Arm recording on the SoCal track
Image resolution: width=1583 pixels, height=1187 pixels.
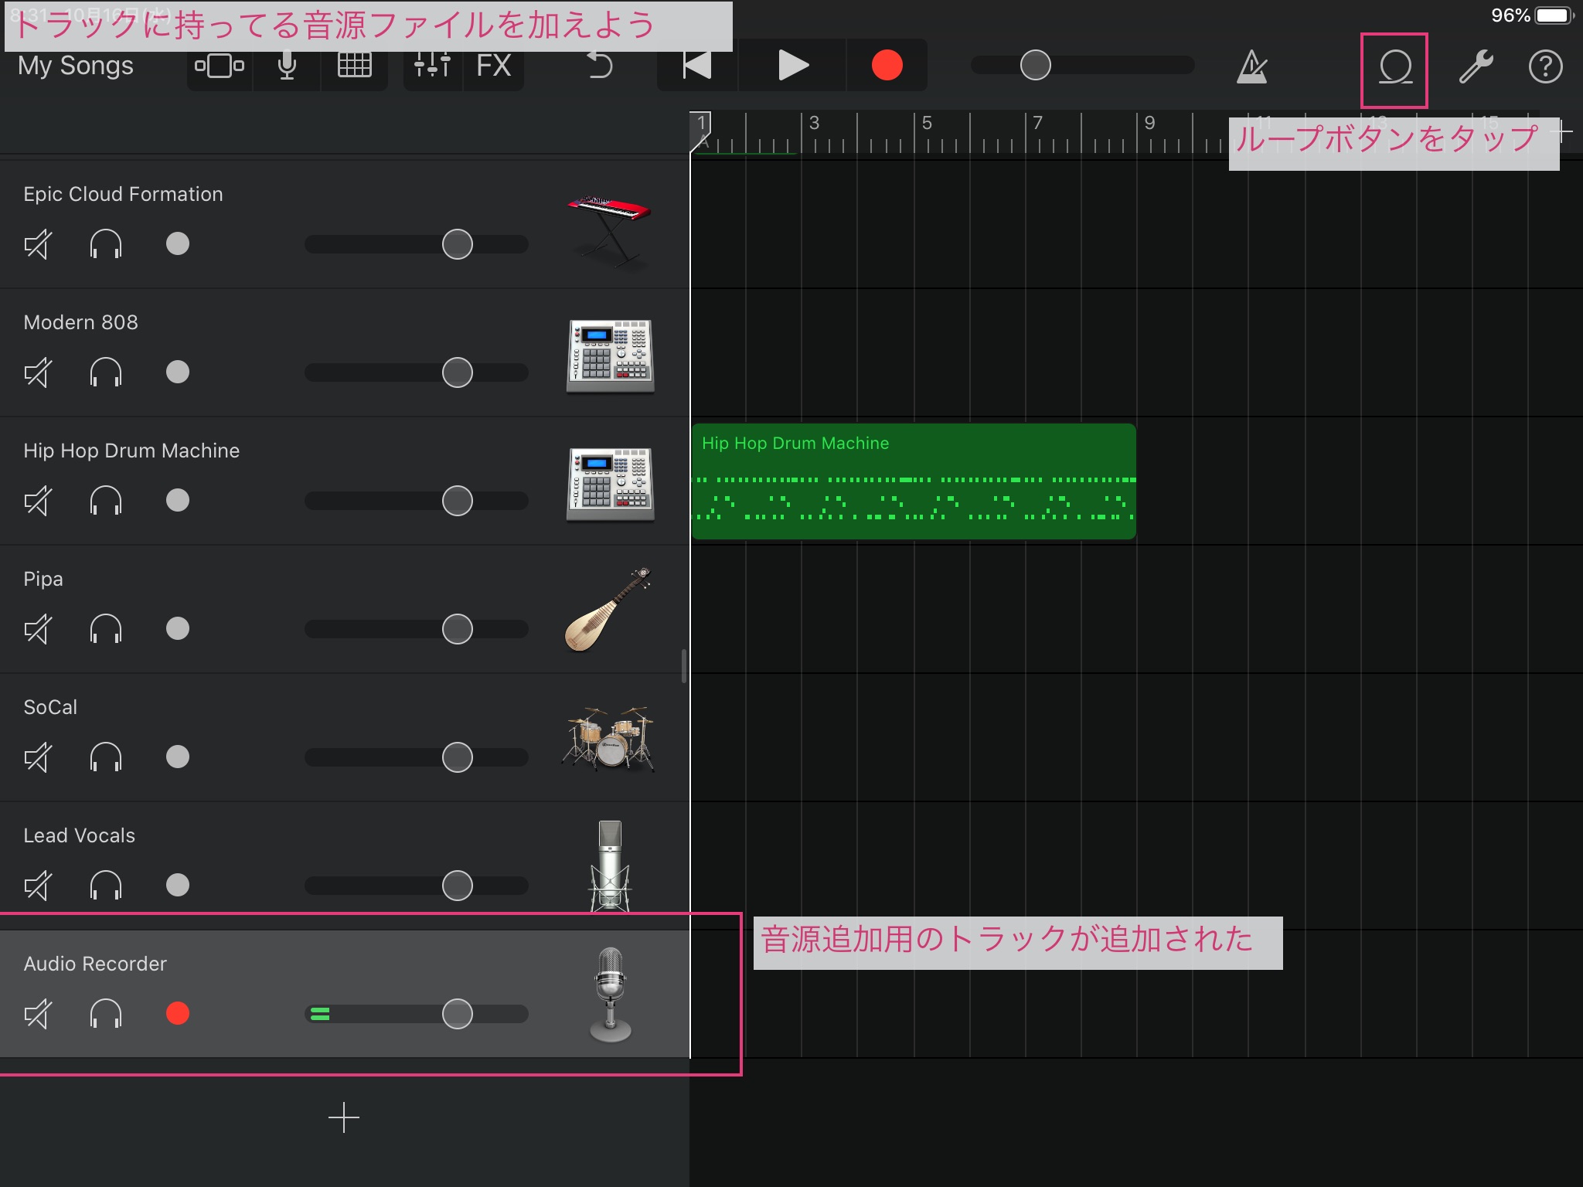178,757
